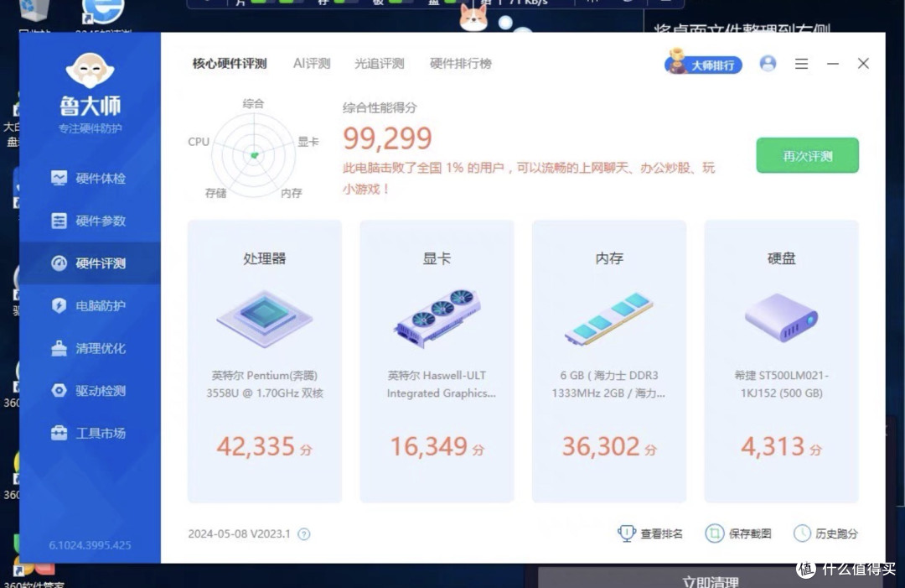The width and height of the screenshot is (905, 588).
Task: Click the 鲁大师 mascot logo
Action: (90, 70)
